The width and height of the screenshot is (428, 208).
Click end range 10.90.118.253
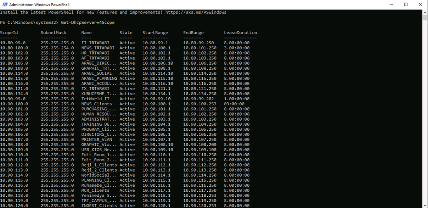tap(200, 195)
